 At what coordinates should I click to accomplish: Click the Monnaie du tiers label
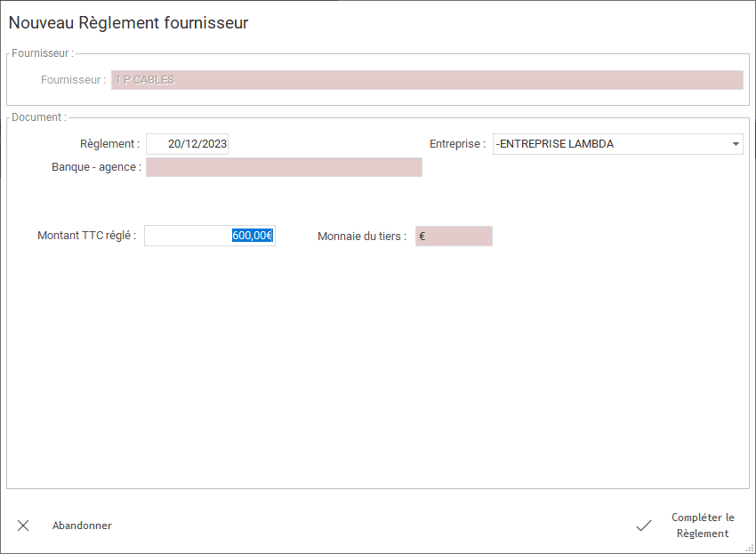362,237
